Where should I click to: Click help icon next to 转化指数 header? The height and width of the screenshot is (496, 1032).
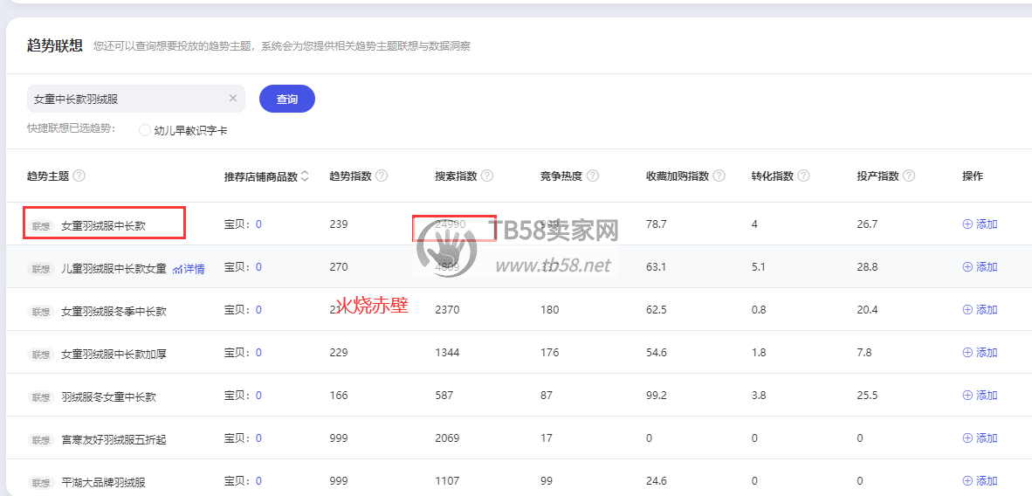pos(803,176)
